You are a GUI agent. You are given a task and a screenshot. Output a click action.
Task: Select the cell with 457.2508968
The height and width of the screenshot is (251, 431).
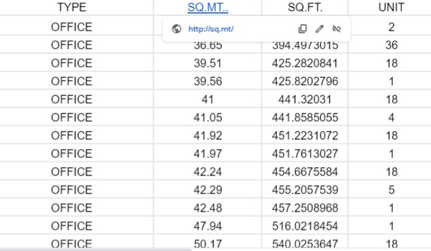pyautogui.click(x=305, y=208)
